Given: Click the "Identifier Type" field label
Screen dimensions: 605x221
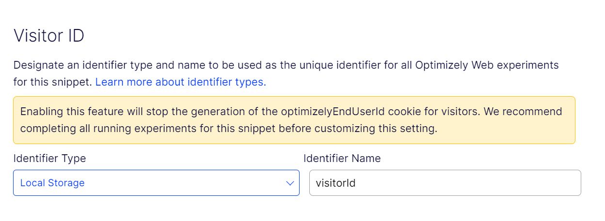Looking at the screenshot, I should pyautogui.click(x=49, y=158).
